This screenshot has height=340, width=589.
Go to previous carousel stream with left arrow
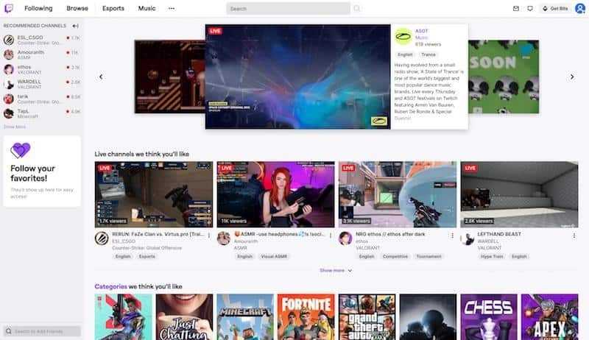coord(101,77)
